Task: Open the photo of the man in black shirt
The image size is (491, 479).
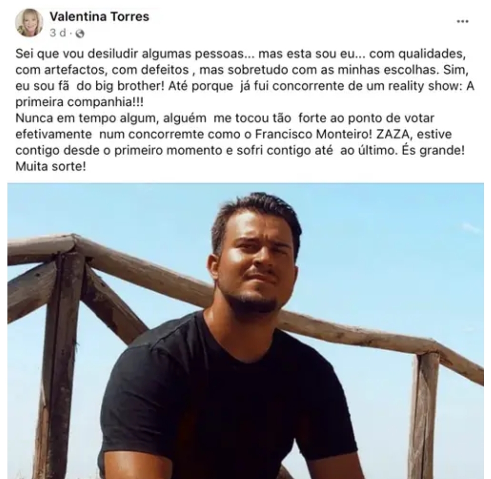Action: tap(245, 331)
